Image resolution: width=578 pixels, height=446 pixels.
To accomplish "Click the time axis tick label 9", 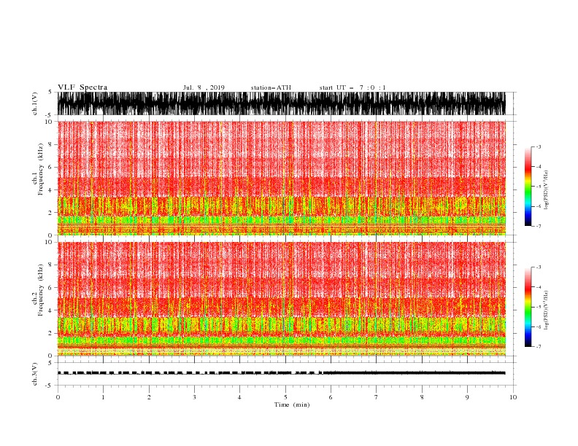I will [x=467, y=397].
